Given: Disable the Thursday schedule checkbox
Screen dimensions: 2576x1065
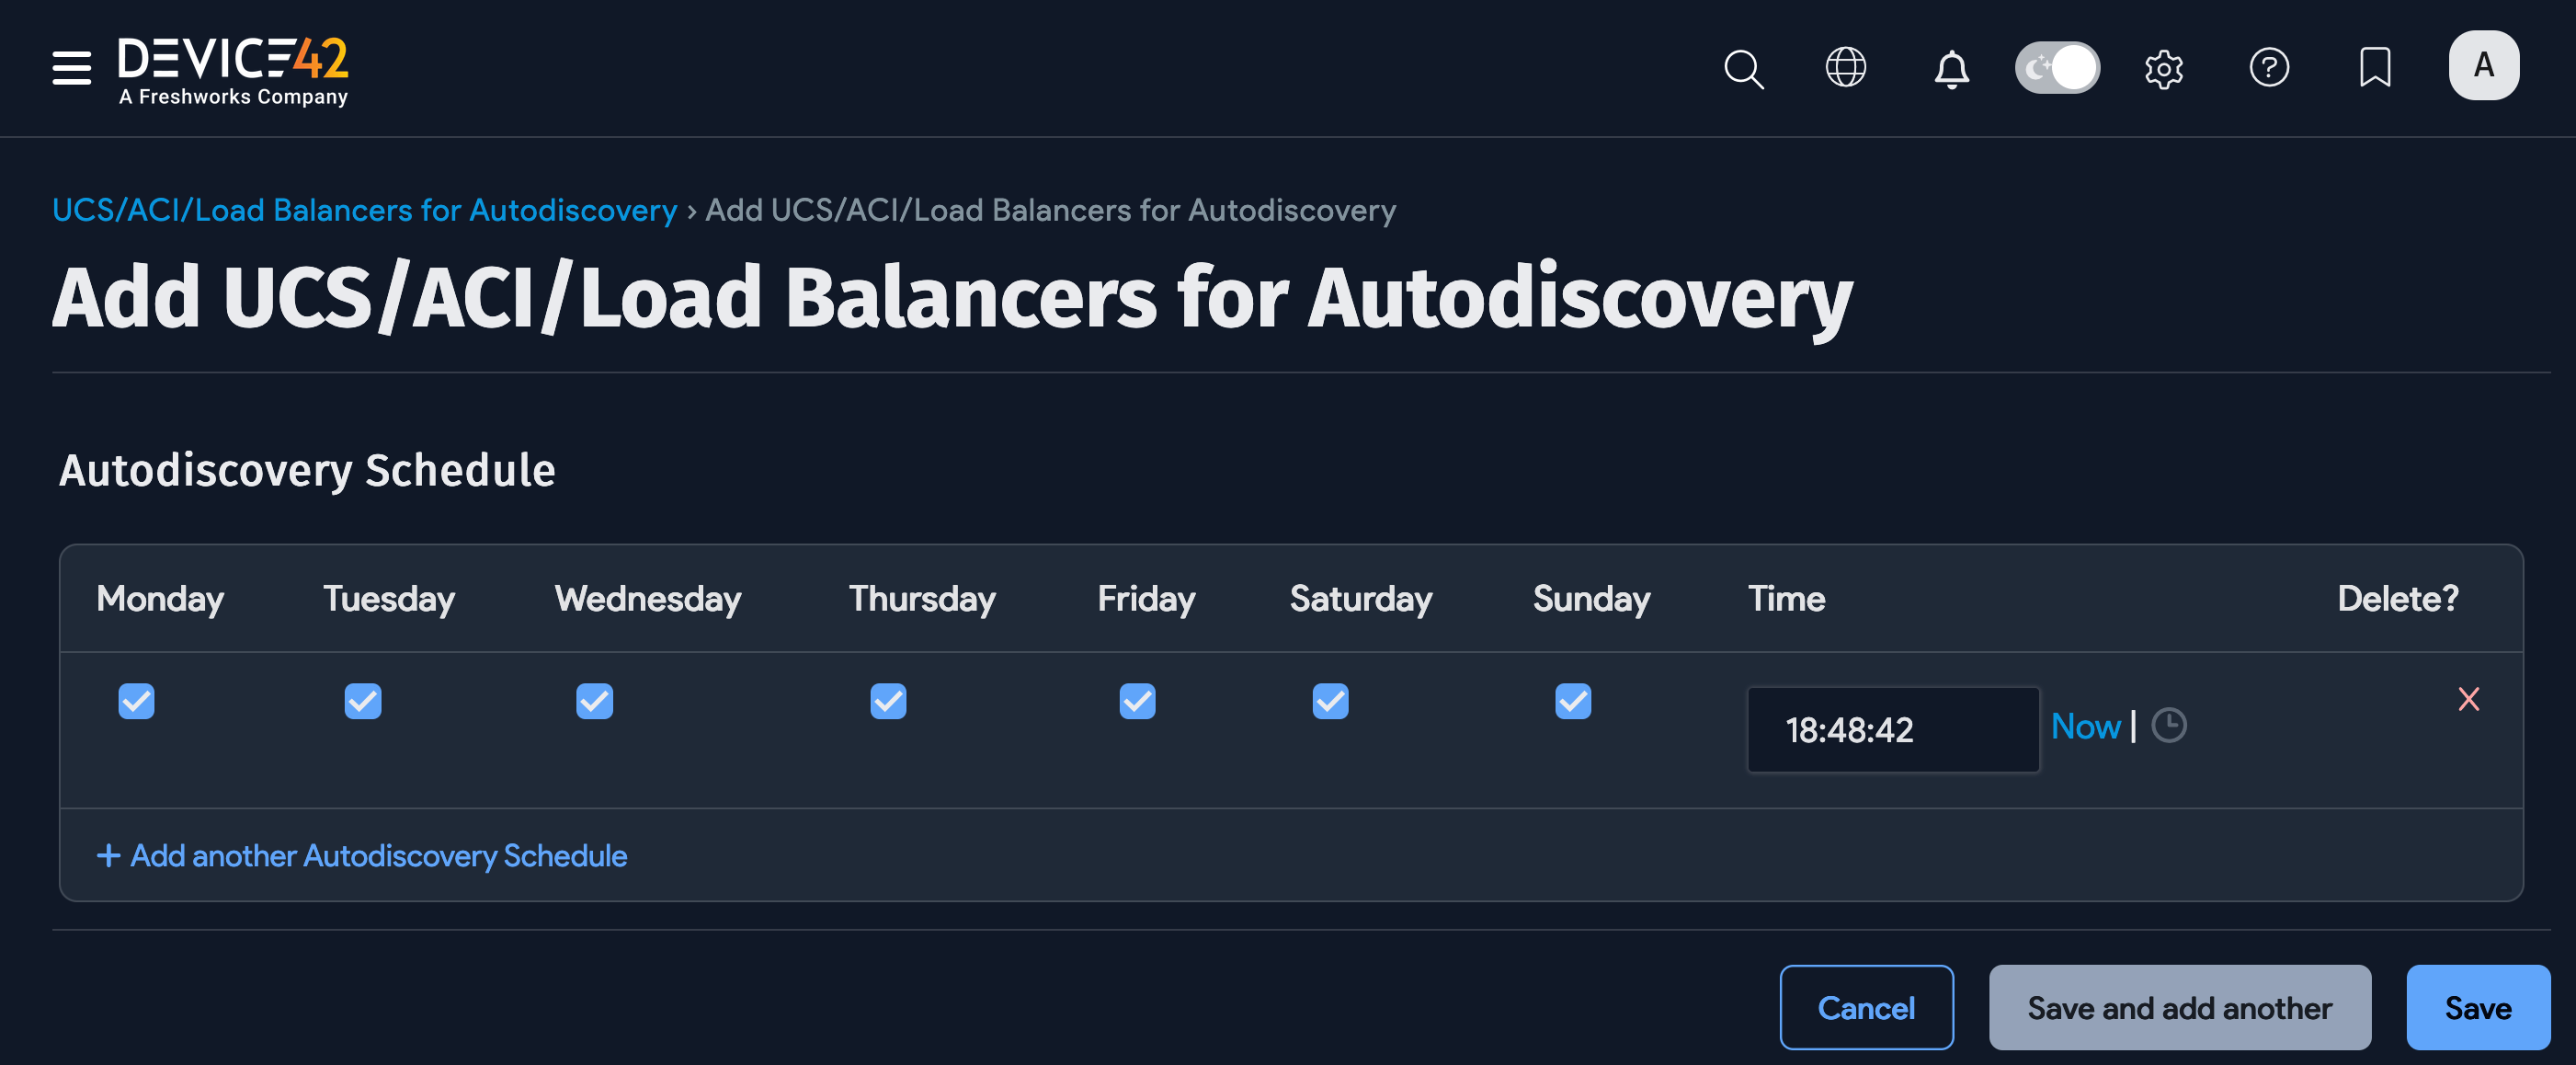Looking at the screenshot, I should 887,701.
